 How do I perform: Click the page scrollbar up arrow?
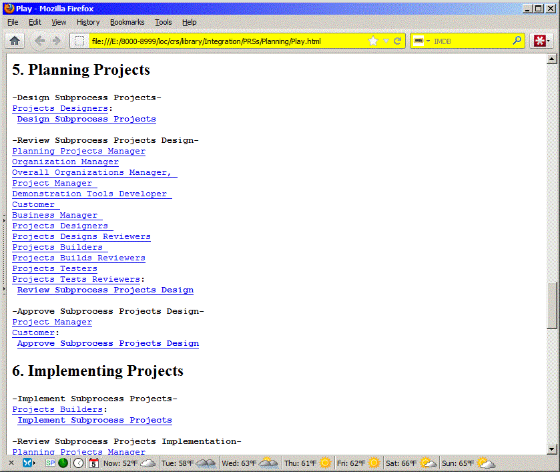(551, 59)
